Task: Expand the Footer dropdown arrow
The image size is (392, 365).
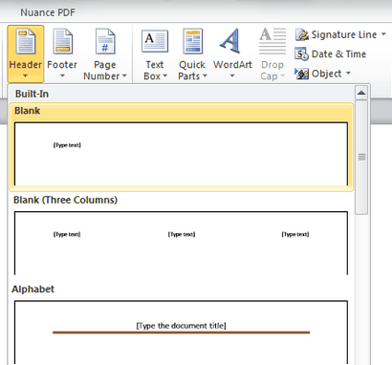Action: [x=62, y=75]
